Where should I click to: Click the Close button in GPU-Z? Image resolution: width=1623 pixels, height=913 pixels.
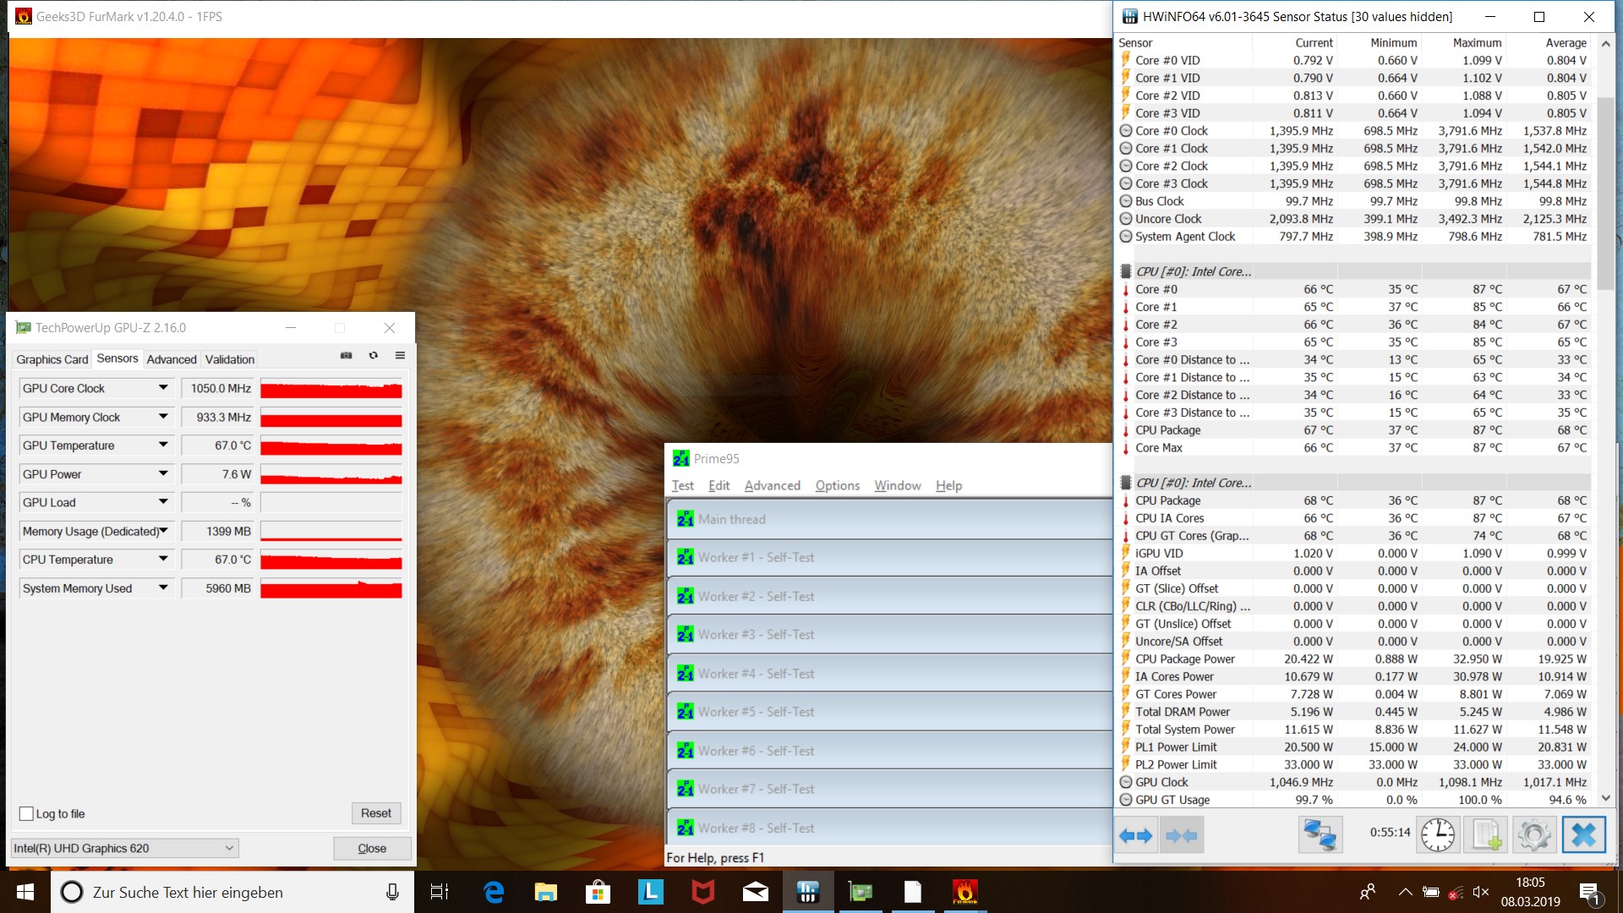pos(372,849)
